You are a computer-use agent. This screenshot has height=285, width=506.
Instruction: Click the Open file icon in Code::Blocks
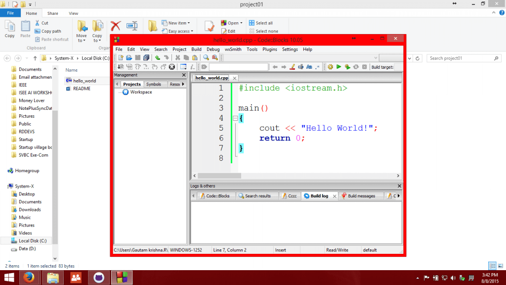(x=129, y=58)
